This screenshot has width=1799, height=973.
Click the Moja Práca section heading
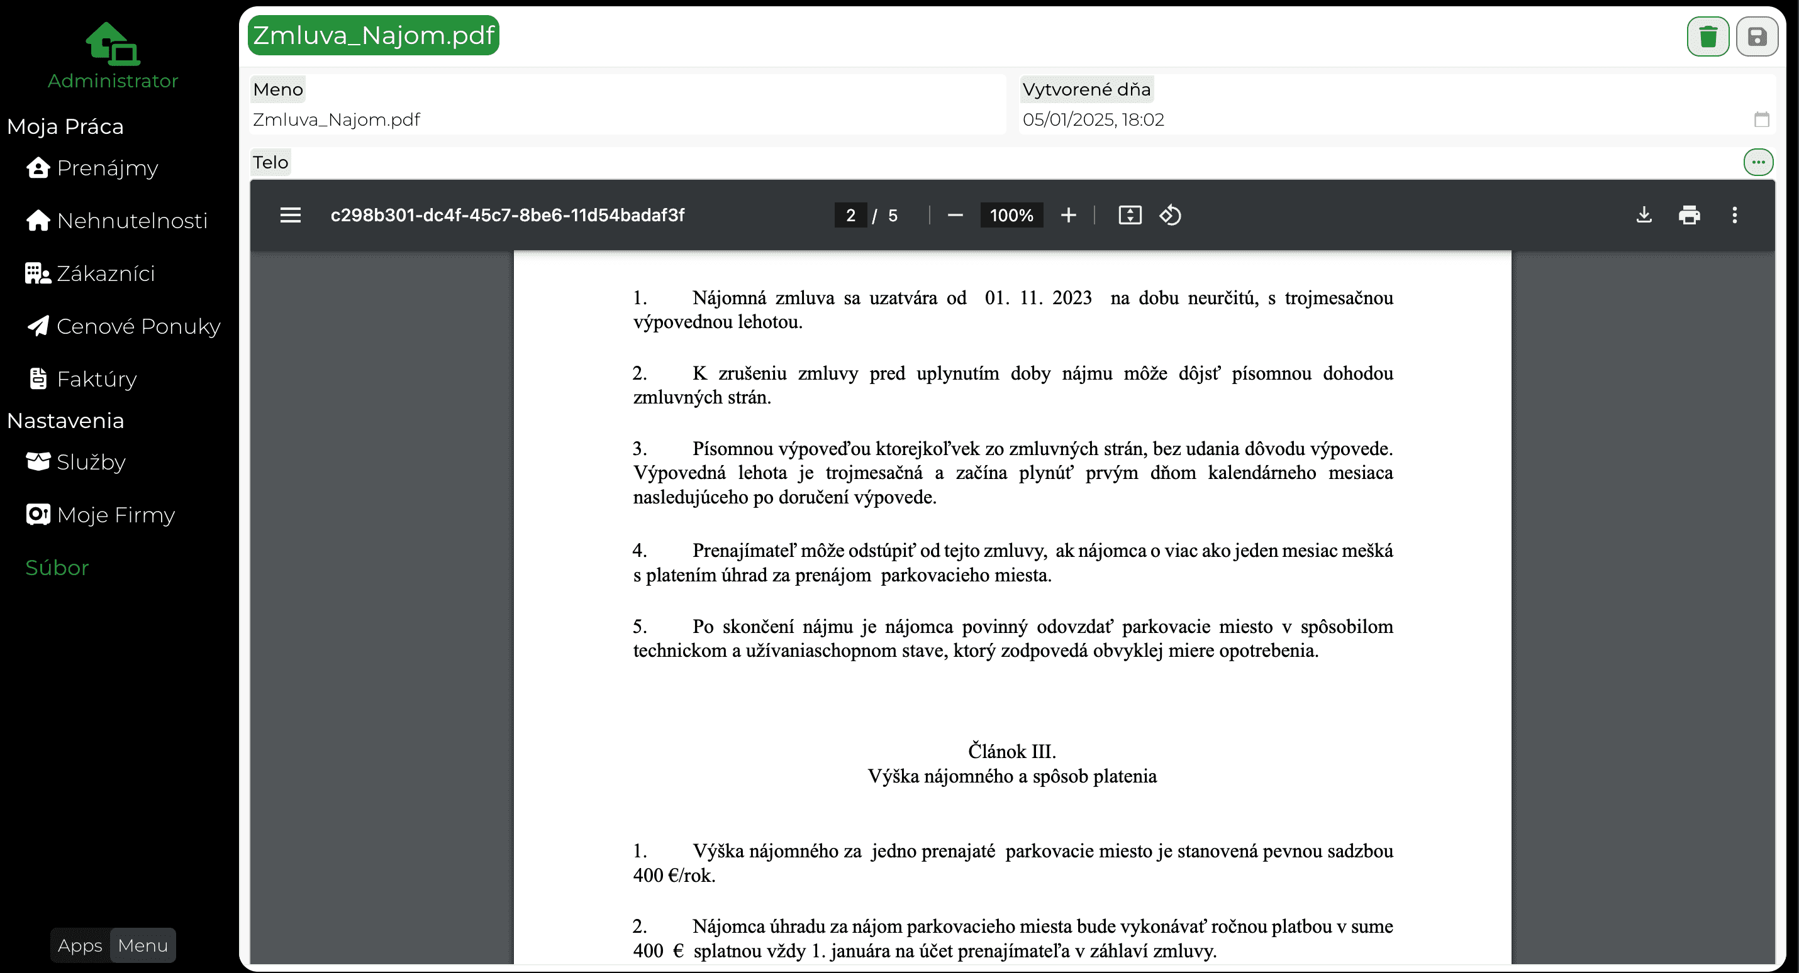point(65,126)
